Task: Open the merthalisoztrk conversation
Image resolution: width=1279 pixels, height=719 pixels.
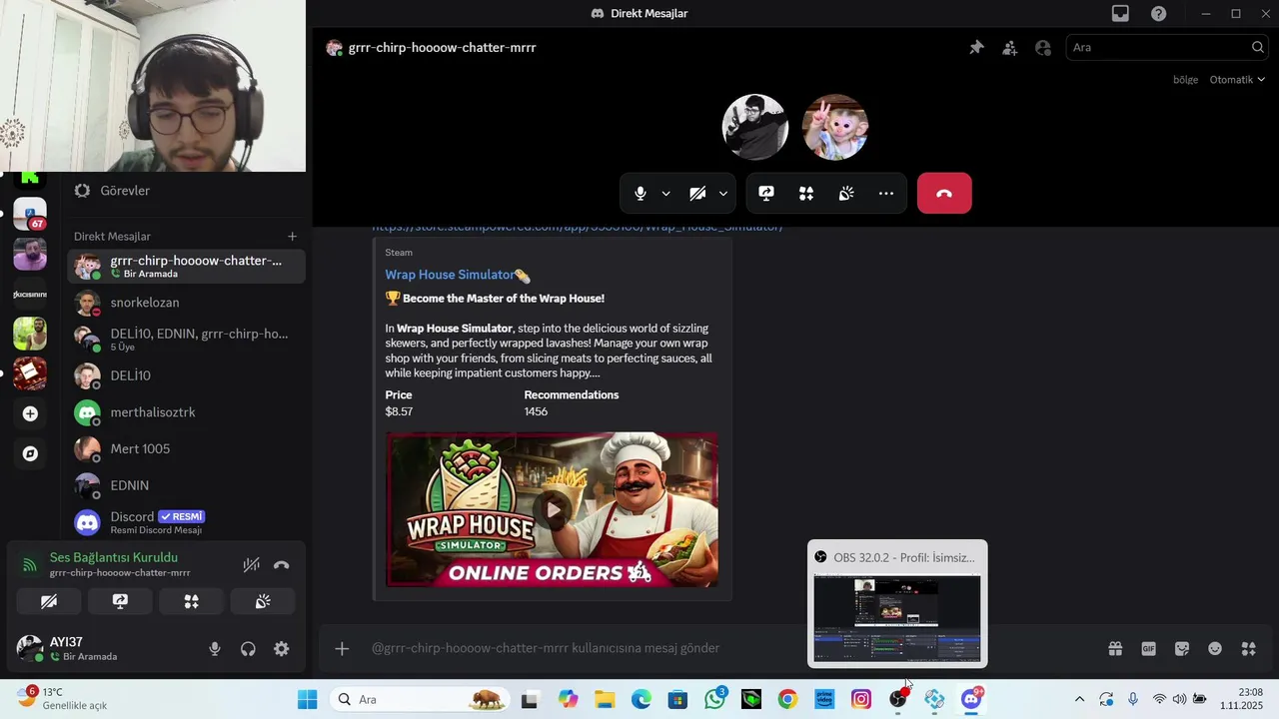Action: (186, 412)
